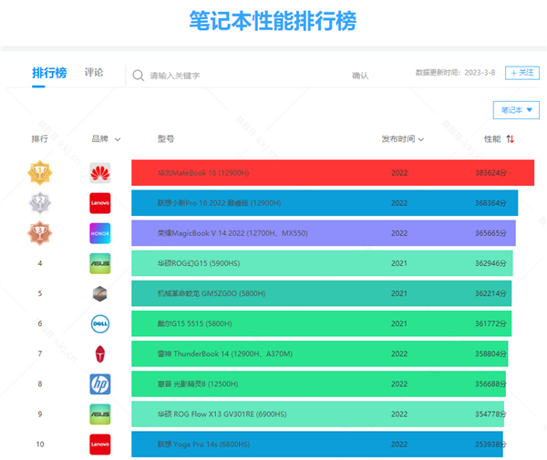Click 惠普 光影精灵8 (12500H) model name
The image size is (547, 460).
pos(198,384)
